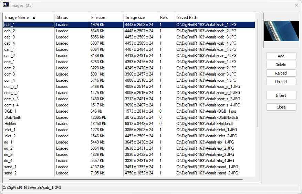
Task: Sort the list by Refs column
Action: click(x=166, y=18)
